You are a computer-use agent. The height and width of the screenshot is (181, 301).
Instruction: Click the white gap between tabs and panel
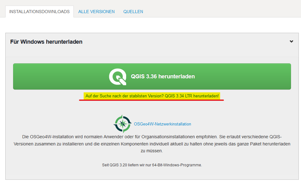tap(152, 25)
